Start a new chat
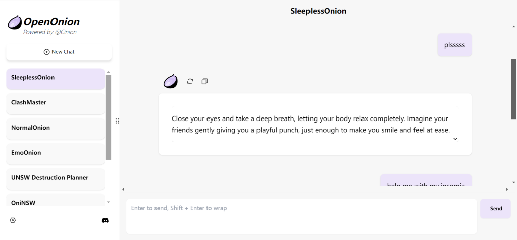The width and height of the screenshot is (517, 240). 59,52
